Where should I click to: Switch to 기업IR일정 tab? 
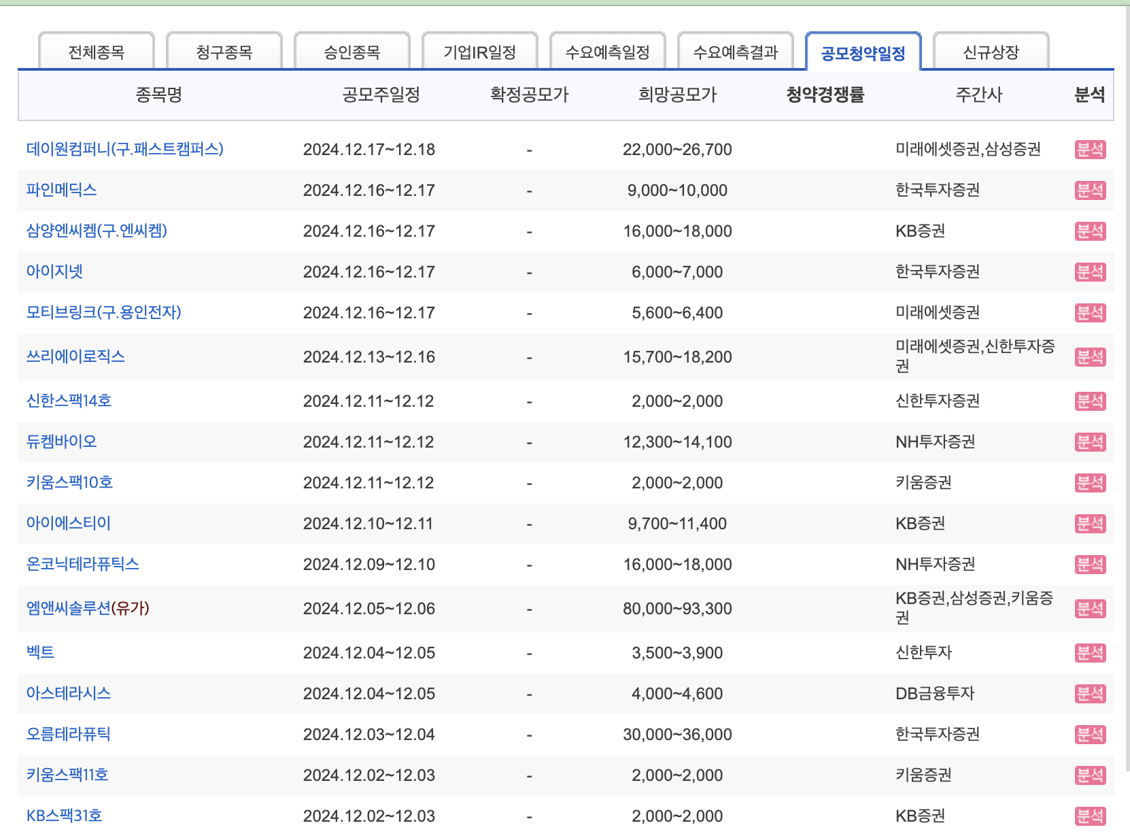[x=480, y=52]
